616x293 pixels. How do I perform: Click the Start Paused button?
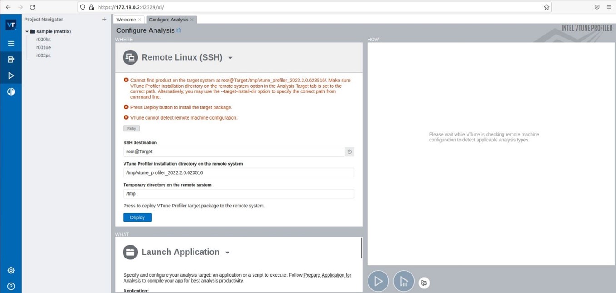(x=404, y=281)
